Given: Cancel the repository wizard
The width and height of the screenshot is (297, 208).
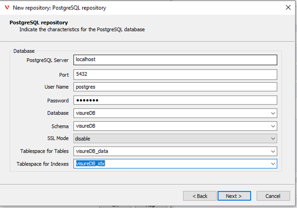Looking at the screenshot, I should 273,196.
